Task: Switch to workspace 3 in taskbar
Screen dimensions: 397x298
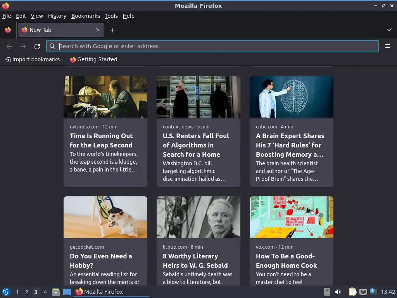Action: coord(36,292)
